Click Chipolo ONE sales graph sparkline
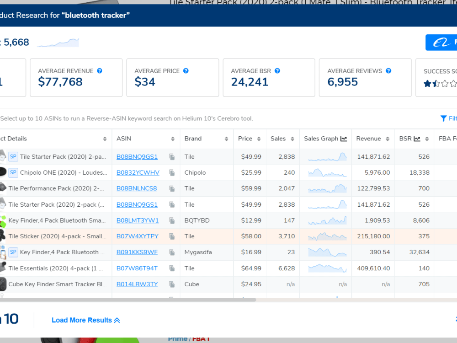 point(327,173)
